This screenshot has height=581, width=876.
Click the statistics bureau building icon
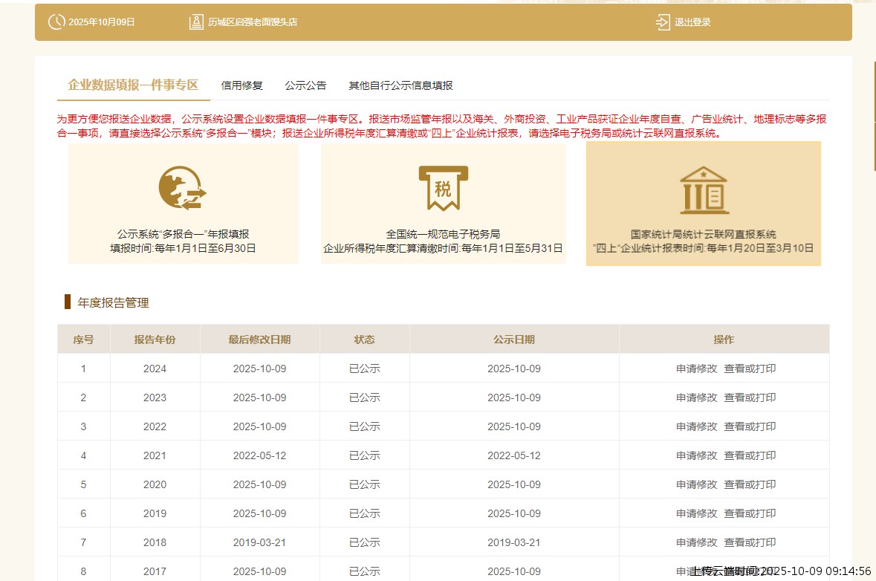[704, 189]
